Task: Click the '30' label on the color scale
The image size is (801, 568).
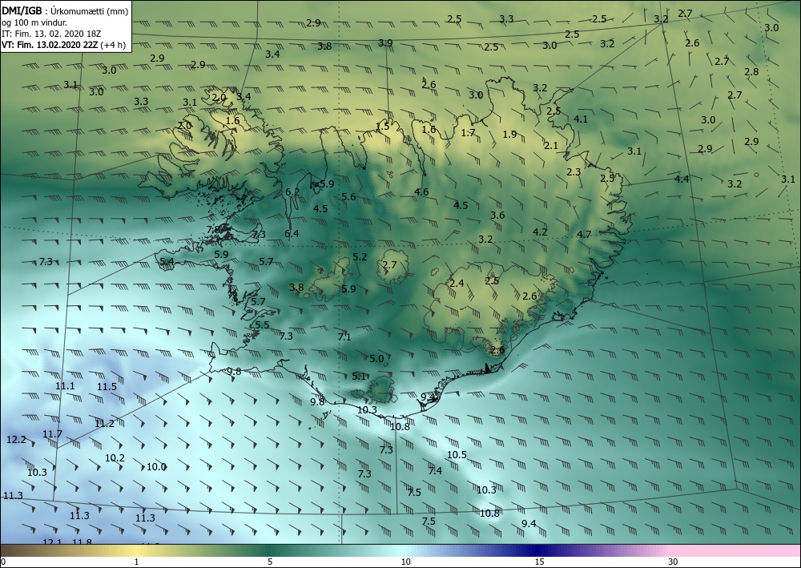Action: pos(674,562)
